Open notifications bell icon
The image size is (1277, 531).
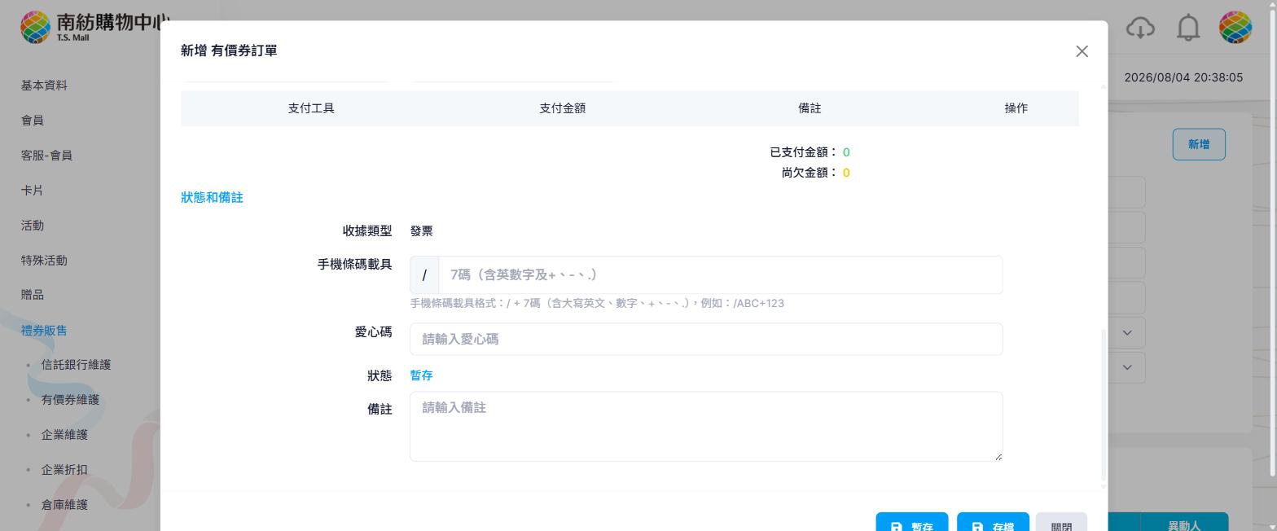point(1189,28)
